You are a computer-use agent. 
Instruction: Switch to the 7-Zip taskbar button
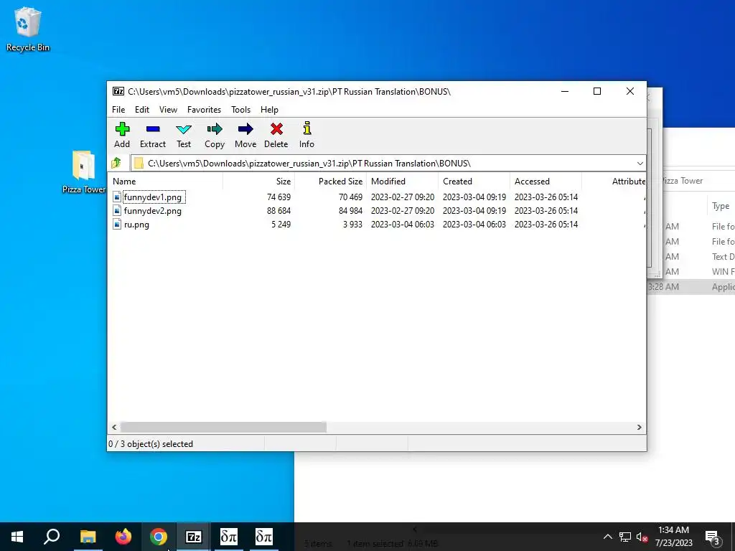[x=194, y=537]
